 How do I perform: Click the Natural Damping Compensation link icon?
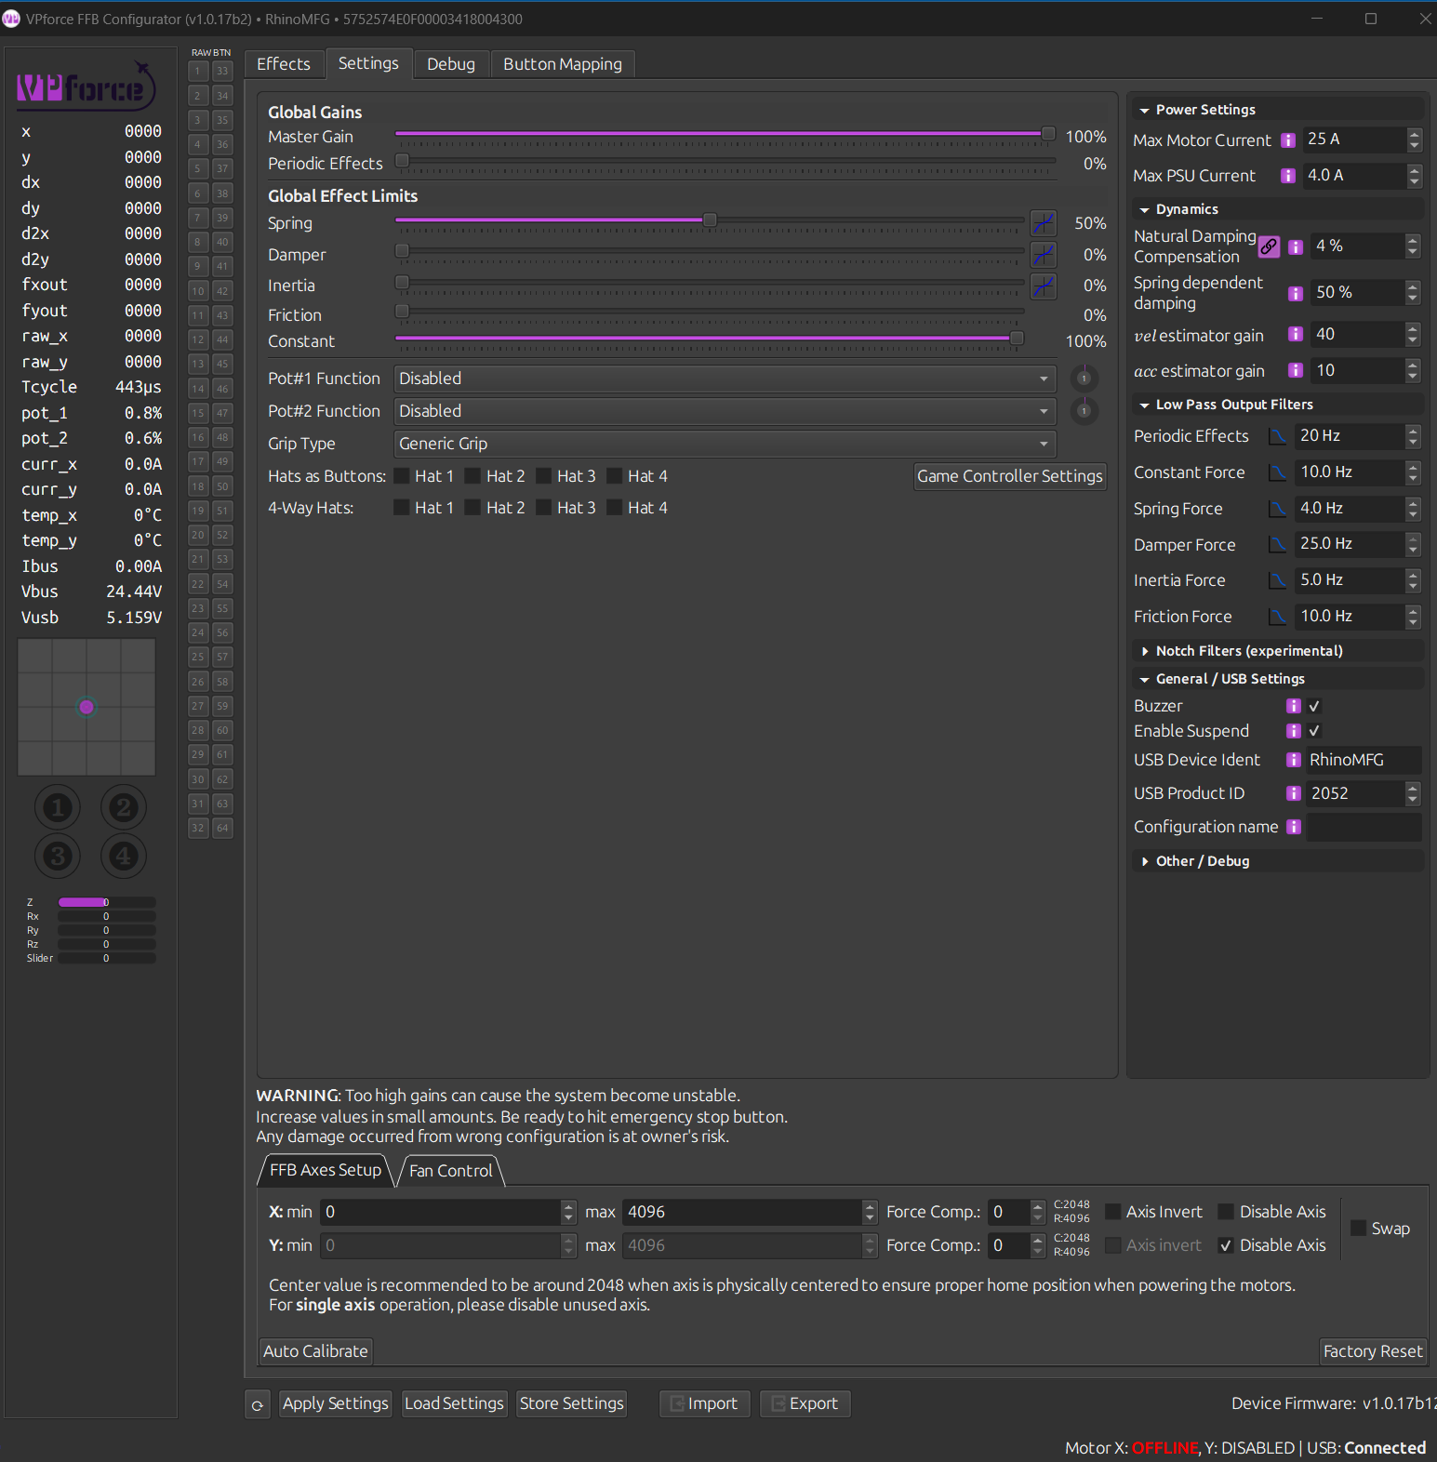pos(1269,246)
